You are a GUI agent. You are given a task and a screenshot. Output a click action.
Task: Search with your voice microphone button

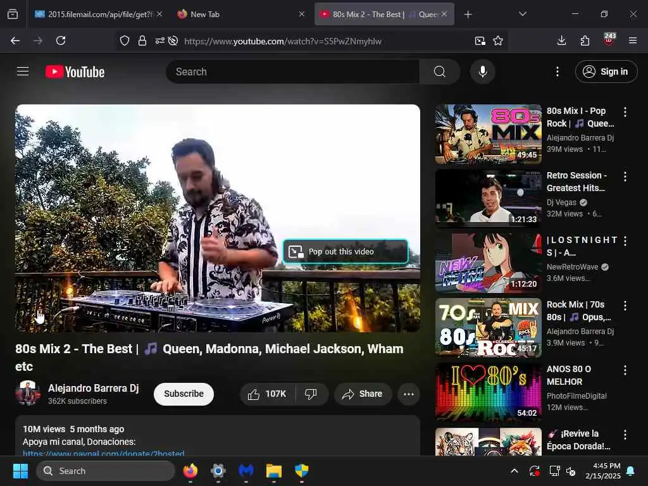pos(482,72)
